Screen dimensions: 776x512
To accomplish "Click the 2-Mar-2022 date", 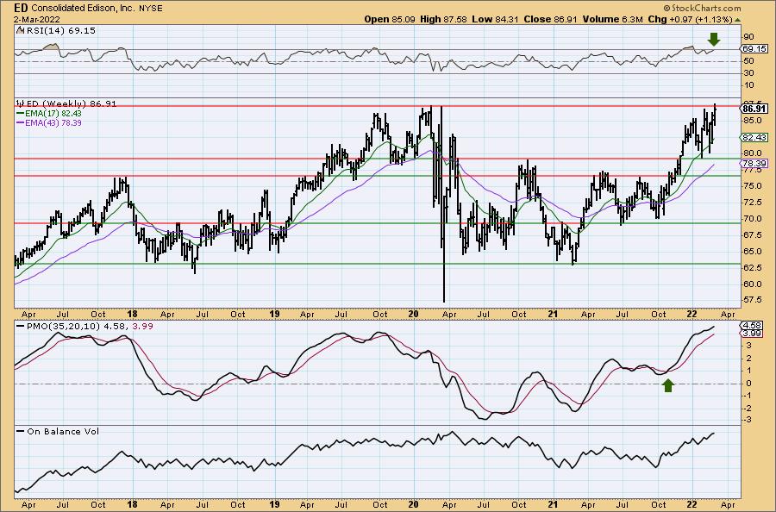I will 37,19.
